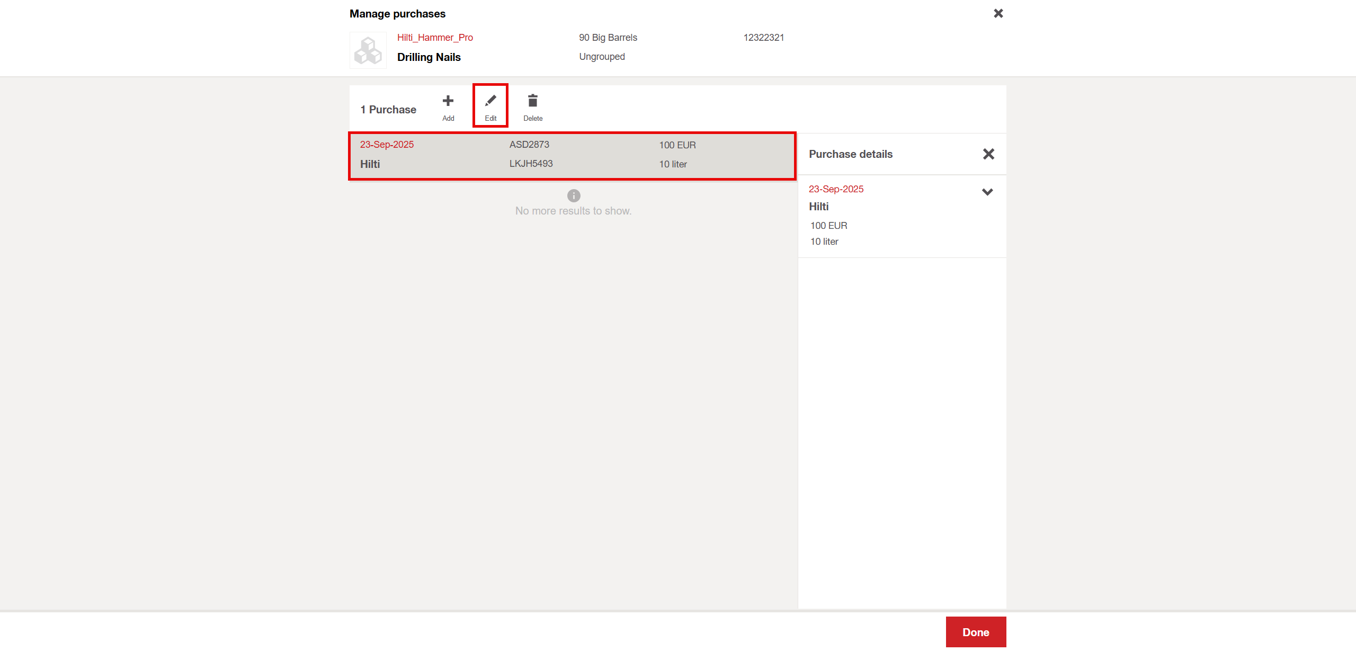Click the info icon above 'No more results'
The image size is (1356, 651).
pos(573,196)
